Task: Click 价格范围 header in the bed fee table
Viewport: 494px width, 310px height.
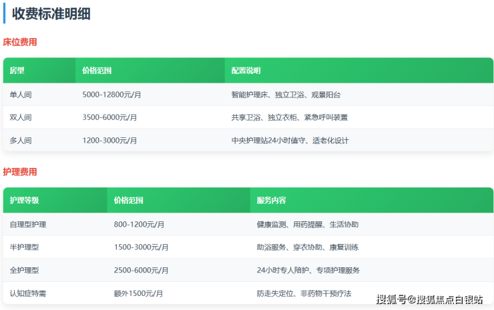Action: pos(97,71)
